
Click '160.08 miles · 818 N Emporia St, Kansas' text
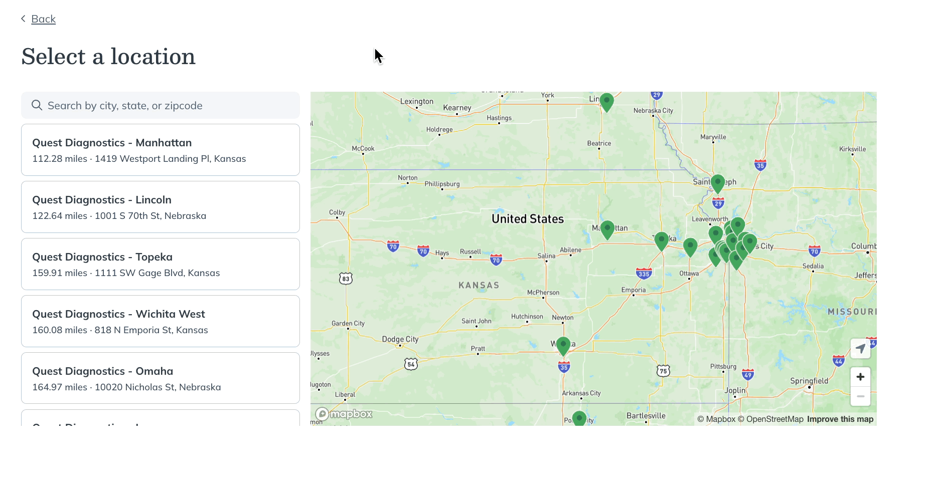pyautogui.click(x=120, y=330)
